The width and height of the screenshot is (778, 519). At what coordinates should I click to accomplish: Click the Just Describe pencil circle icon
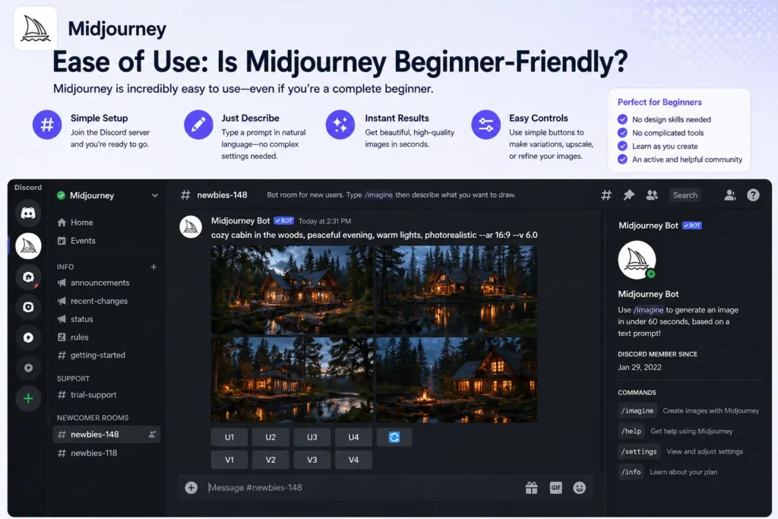click(198, 125)
